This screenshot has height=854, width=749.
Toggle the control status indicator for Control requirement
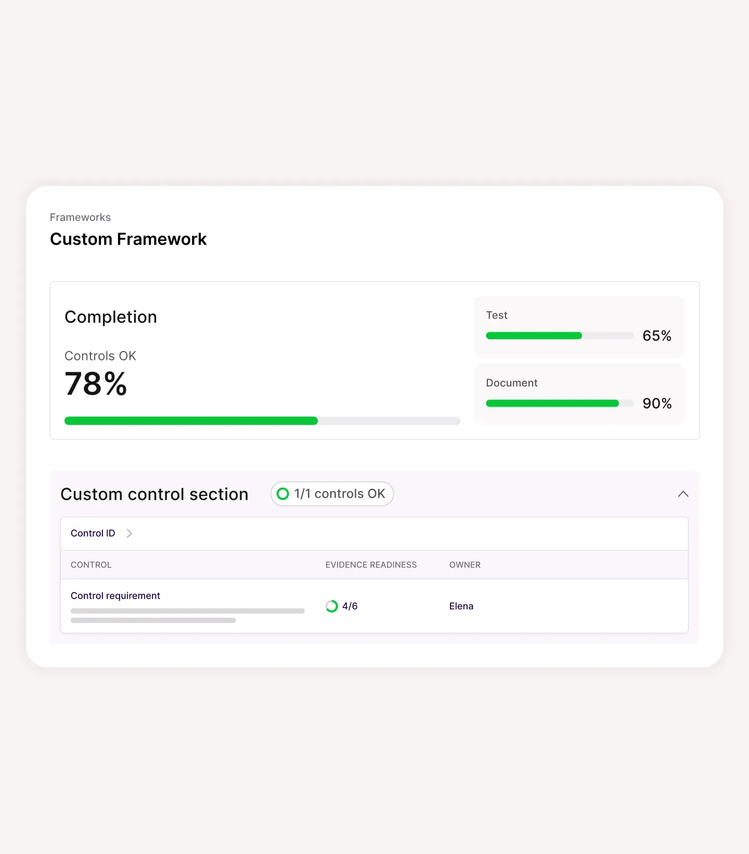(331, 606)
